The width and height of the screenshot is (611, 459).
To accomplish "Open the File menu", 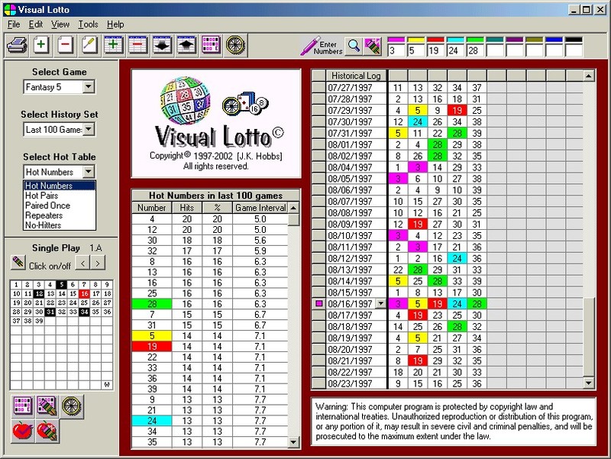I will point(14,24).
